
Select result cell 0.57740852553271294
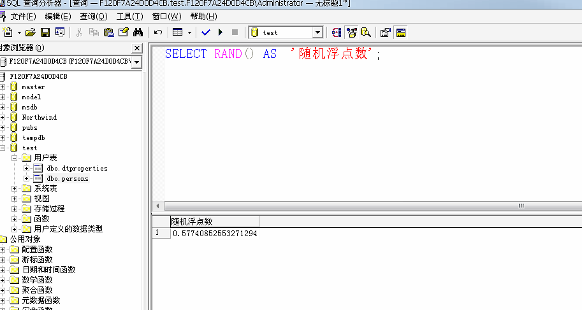coord(215,233)
